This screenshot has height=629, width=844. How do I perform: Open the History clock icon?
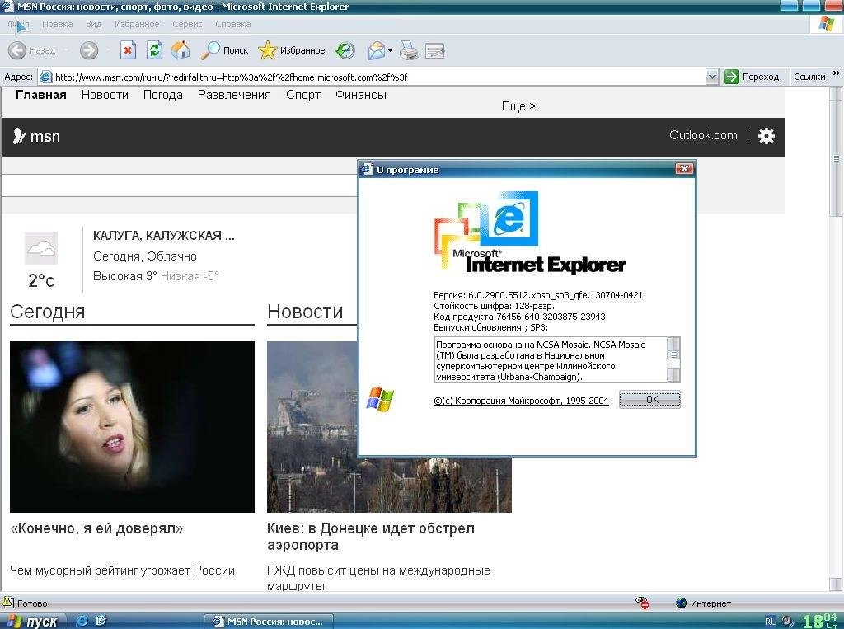(x=345, y=50)
